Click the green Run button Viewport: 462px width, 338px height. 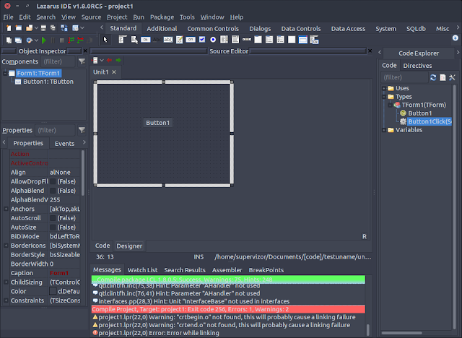tap(44, 40)
